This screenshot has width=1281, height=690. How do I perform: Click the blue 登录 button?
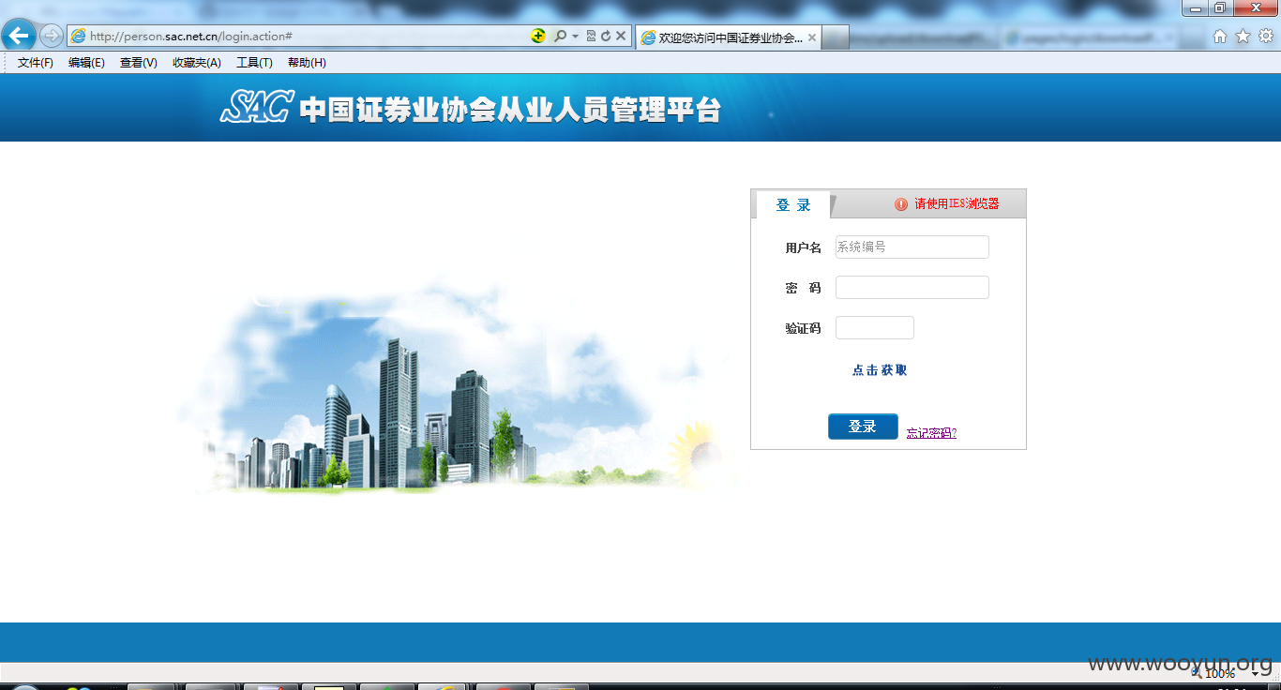863,427
